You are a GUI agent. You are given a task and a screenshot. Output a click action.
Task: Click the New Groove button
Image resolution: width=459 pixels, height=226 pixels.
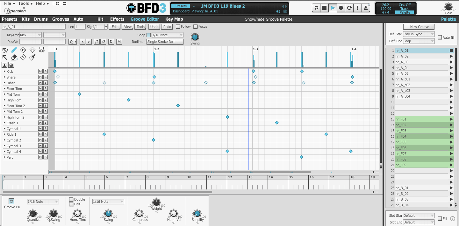(418, 26)
